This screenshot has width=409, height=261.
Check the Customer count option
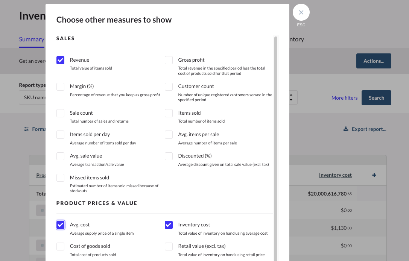(x=169, y=86)
